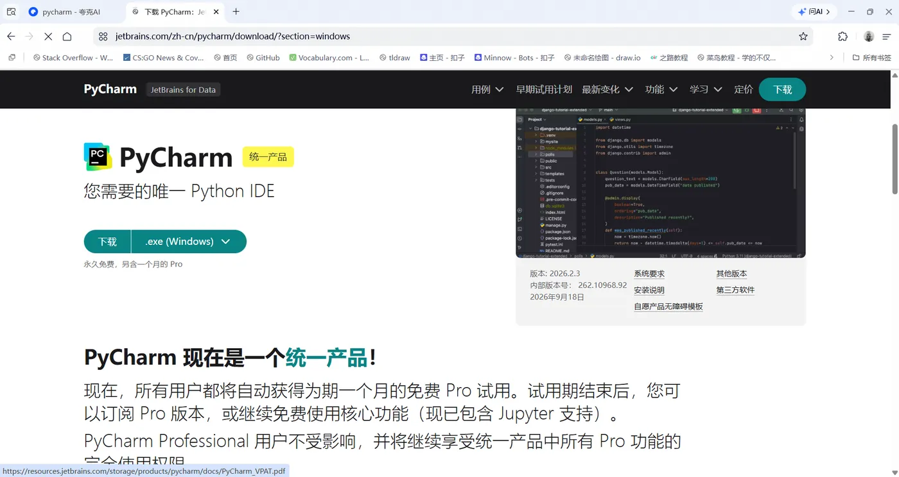The height and width of the screenshot is (477, 899).
Task: Open the 第三方软件 link
Action: coord(735,290)
